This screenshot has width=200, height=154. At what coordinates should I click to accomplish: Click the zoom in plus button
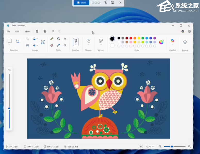(189, 147)
